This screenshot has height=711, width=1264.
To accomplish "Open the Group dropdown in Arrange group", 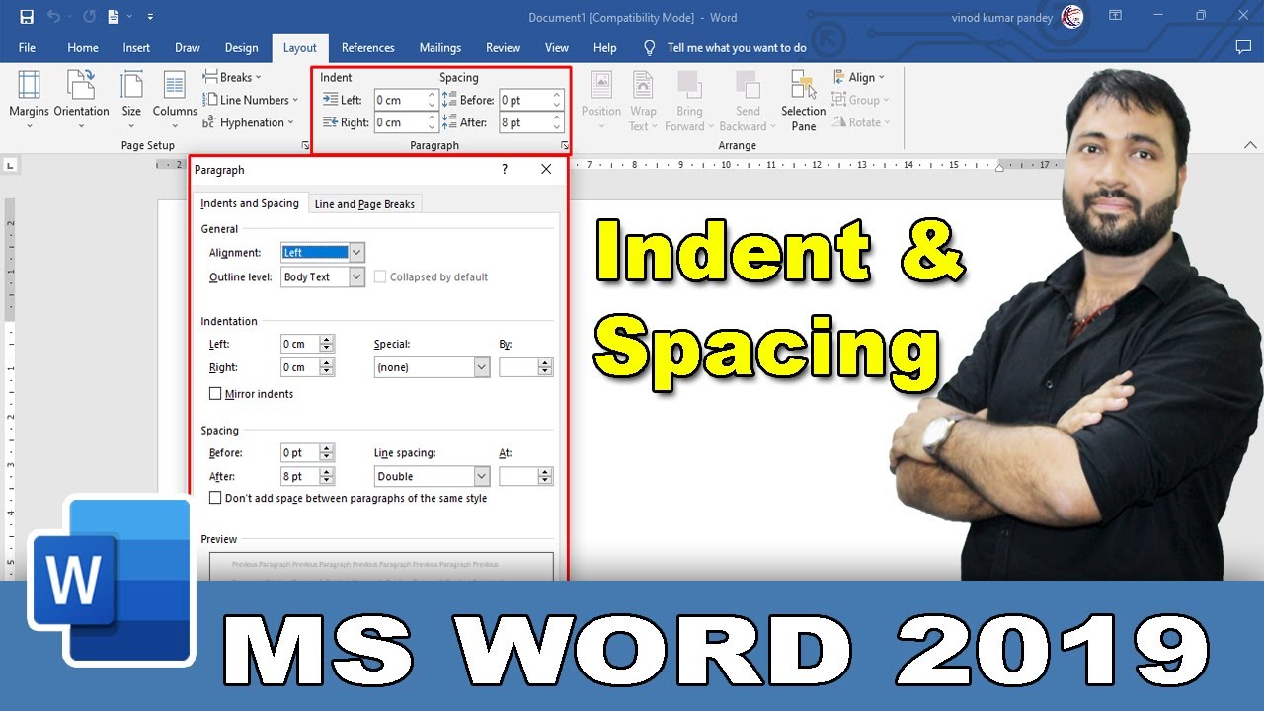I will tap(861, 100).
